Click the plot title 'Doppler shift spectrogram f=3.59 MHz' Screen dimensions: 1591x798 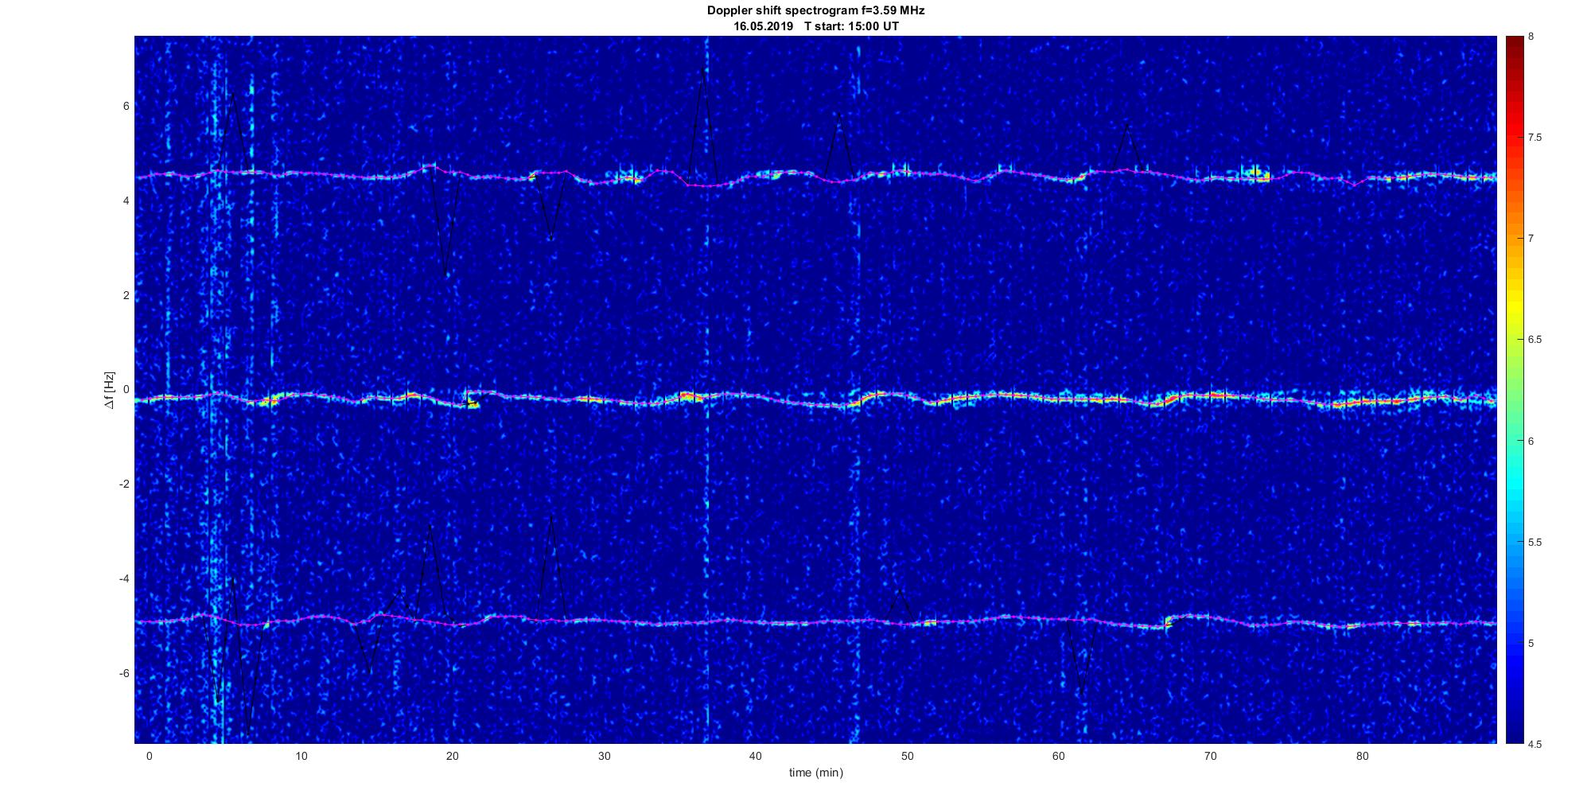[816, 11]
